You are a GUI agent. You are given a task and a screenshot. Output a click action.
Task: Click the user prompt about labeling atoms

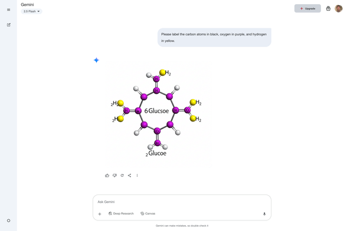pos(214,37)
